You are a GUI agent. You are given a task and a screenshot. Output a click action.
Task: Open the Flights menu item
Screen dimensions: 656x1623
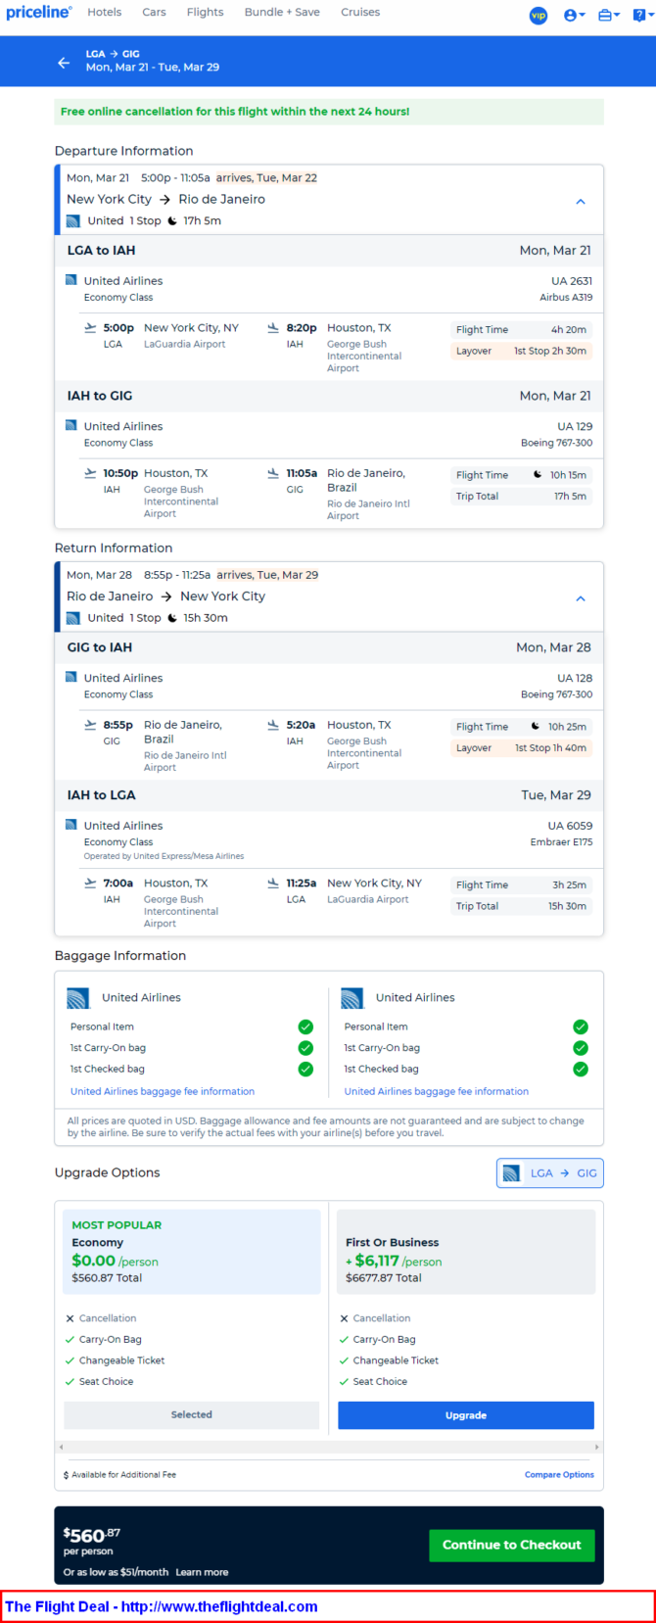click(205, 13)
